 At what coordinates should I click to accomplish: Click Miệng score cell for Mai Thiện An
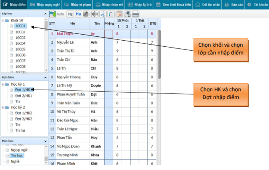click(x=109, y=34)
